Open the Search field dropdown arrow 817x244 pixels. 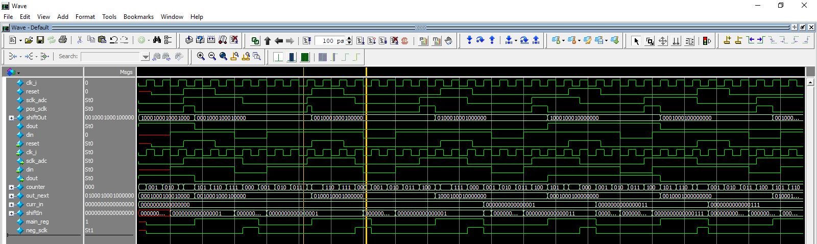(x=146, y=57)
